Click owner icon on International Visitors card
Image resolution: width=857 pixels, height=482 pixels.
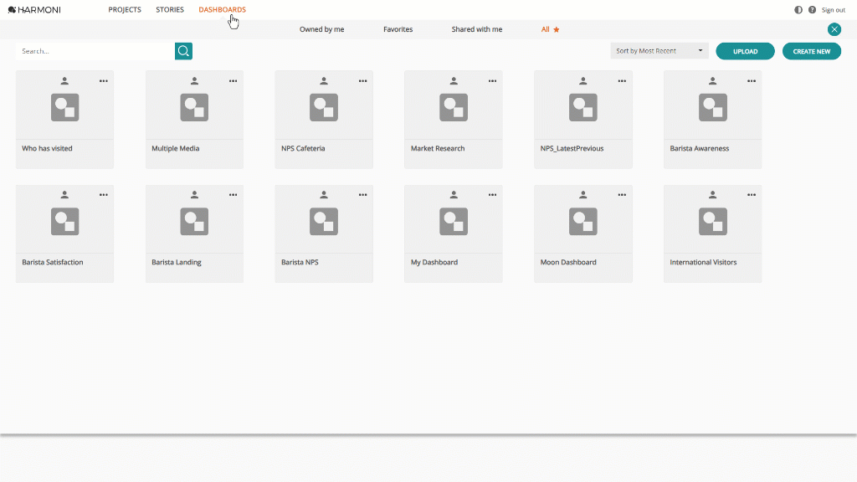coord(713,194)
